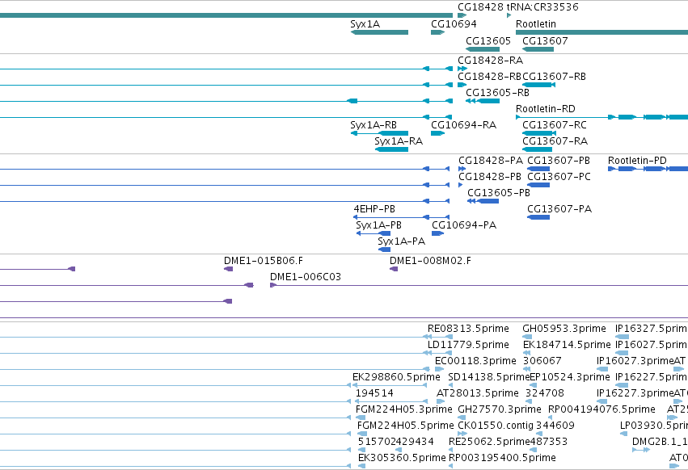Select EST FGM224H05.3prime
Viewport: 688px width, 470px height.
[403, 410]
